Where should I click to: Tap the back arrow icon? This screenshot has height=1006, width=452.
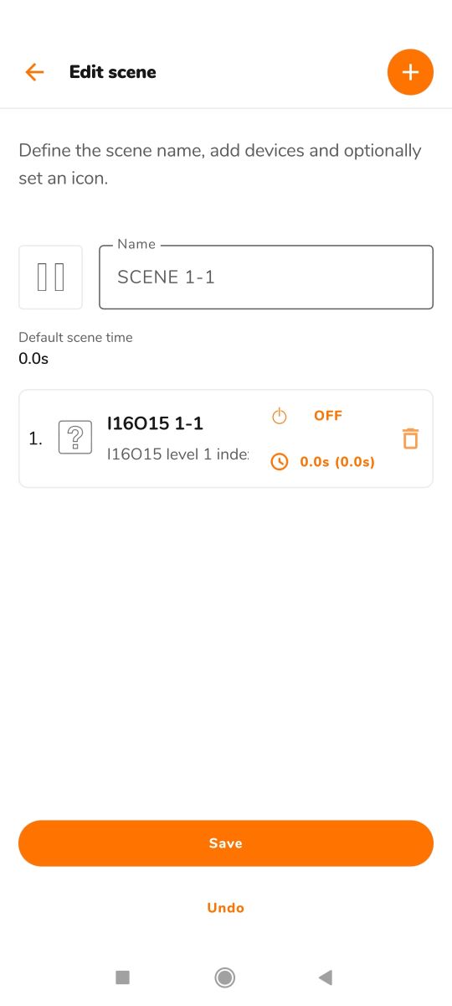[x=34, y=72]
